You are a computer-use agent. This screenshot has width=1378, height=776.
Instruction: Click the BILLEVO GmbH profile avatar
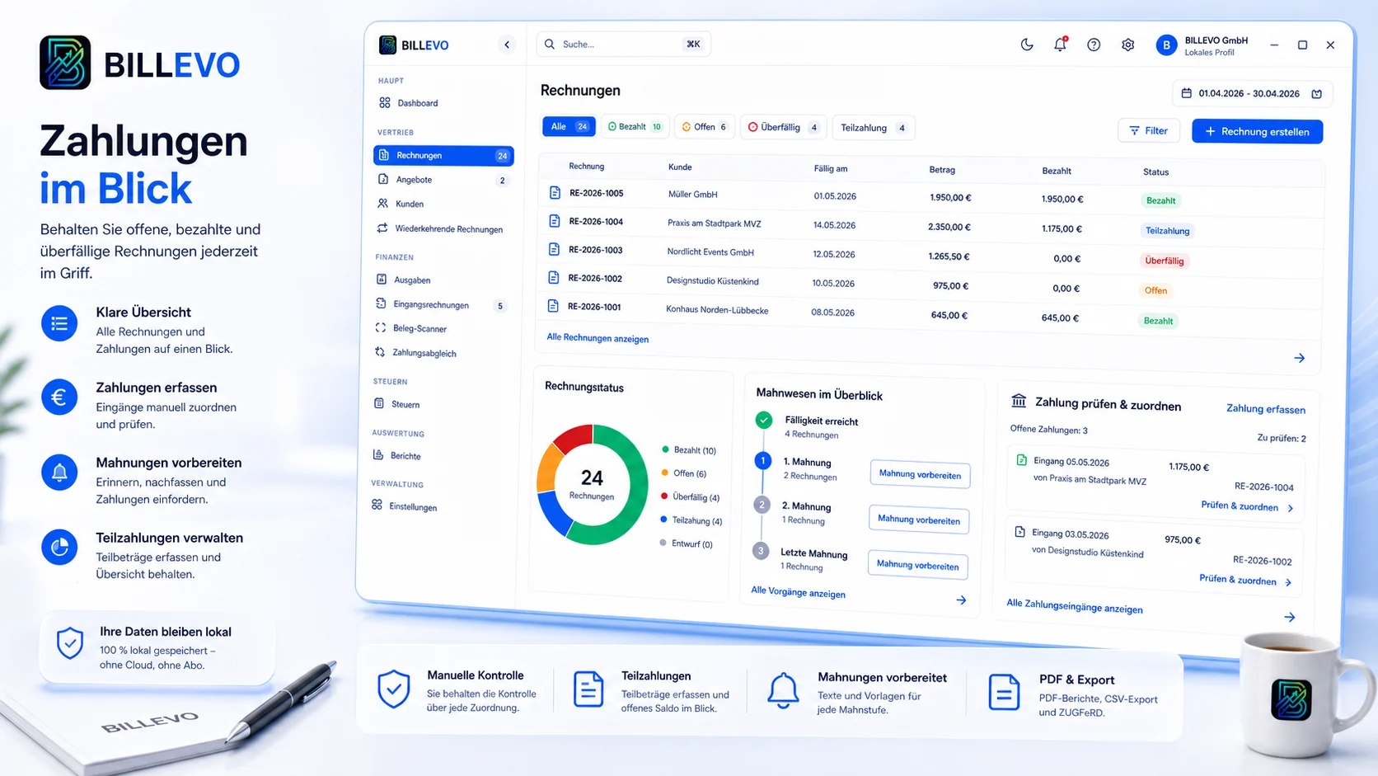pyautogui.click(x=1166, y=45)
